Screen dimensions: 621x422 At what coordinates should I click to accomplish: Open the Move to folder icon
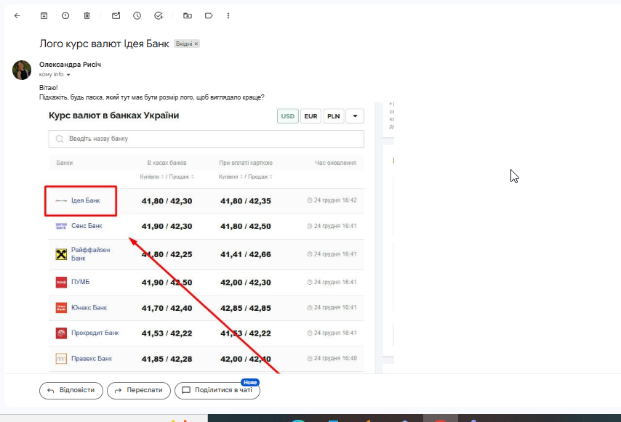[x=188, y=16]
